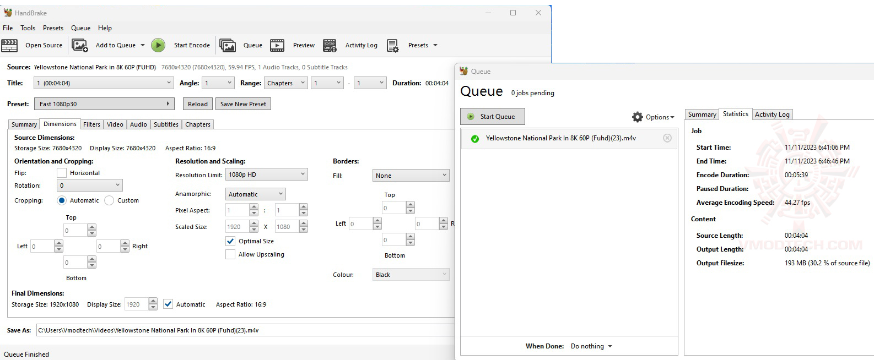
Task: Switch to the Summary tab in main window
Action: click(24, 124)
